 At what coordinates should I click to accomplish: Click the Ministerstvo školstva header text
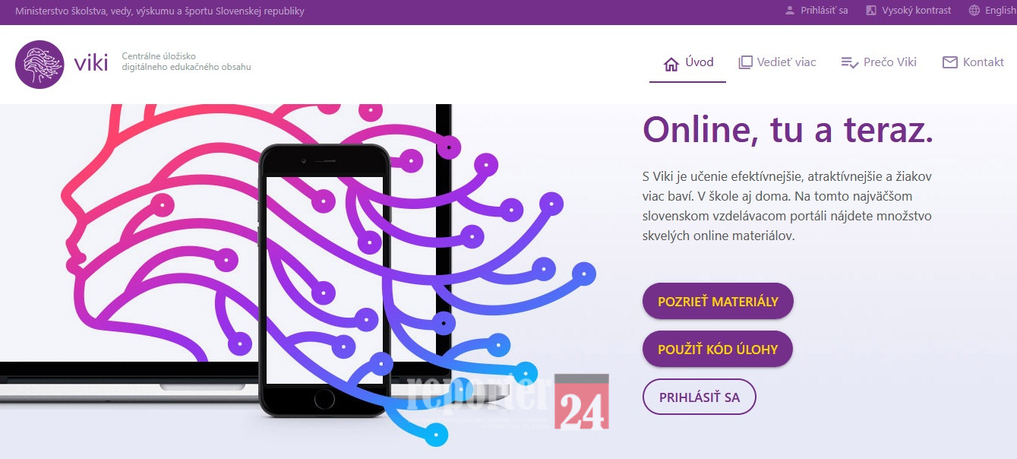159,11
